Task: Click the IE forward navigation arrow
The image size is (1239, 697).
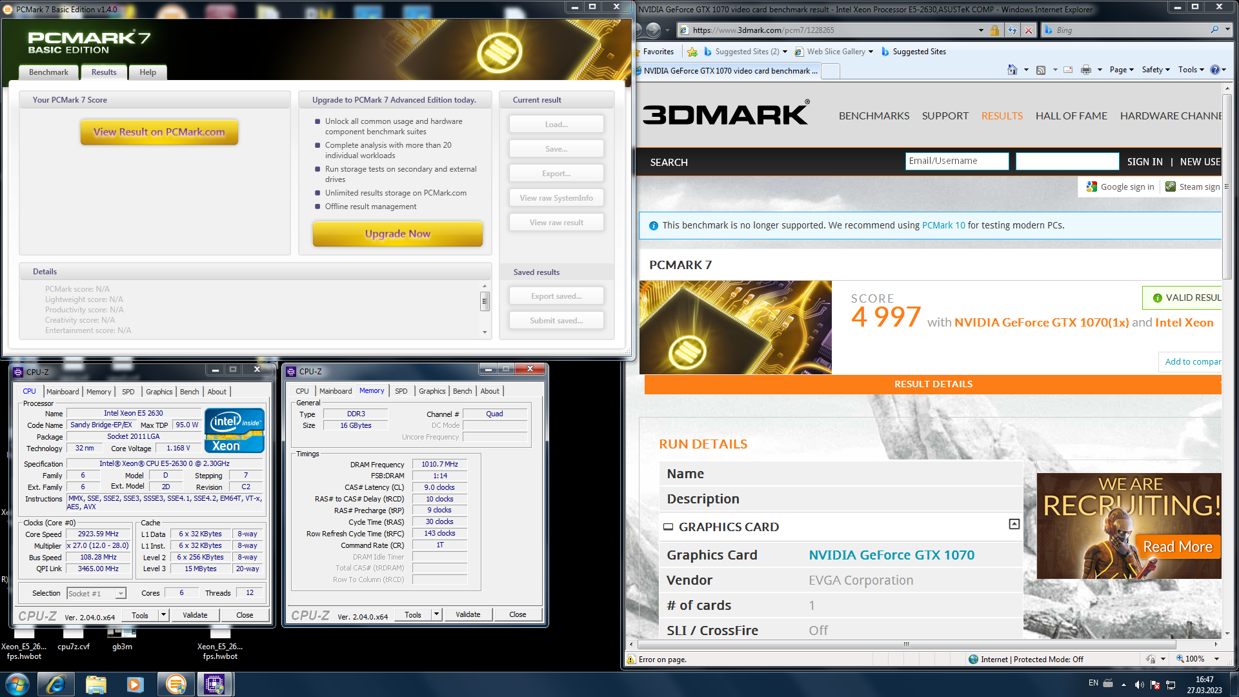Action: click(653, 30)
